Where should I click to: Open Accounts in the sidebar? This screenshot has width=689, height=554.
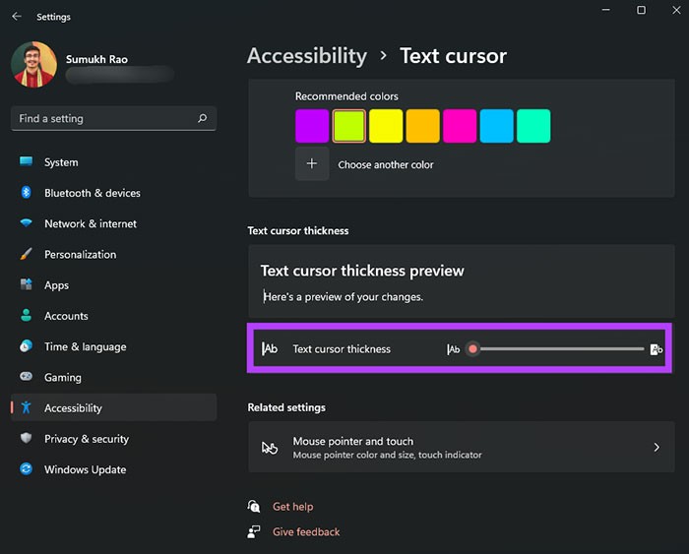(66, 316)
